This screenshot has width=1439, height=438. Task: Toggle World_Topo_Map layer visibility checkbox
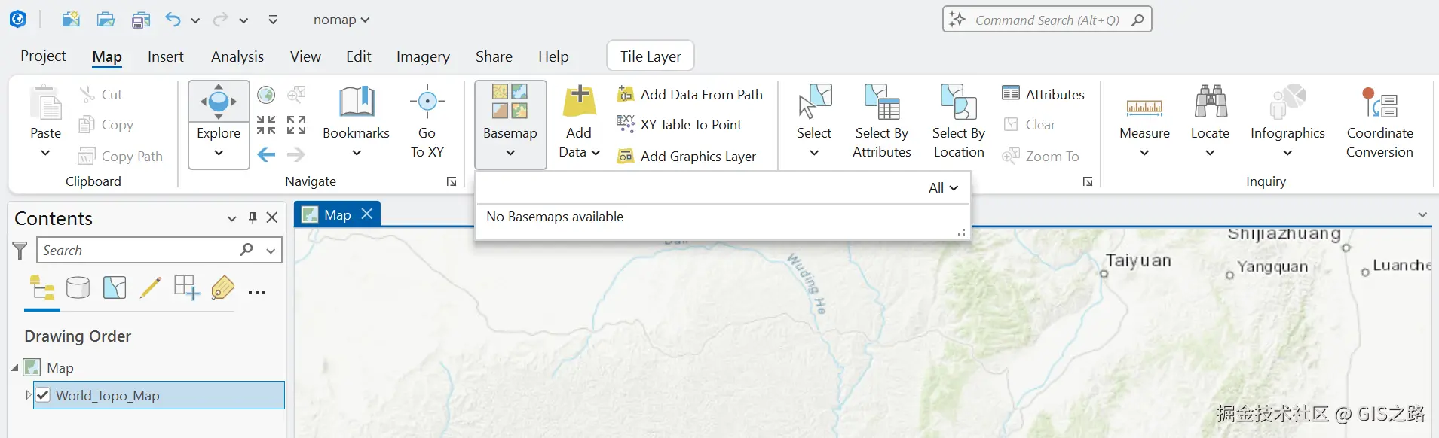[44, 395]
